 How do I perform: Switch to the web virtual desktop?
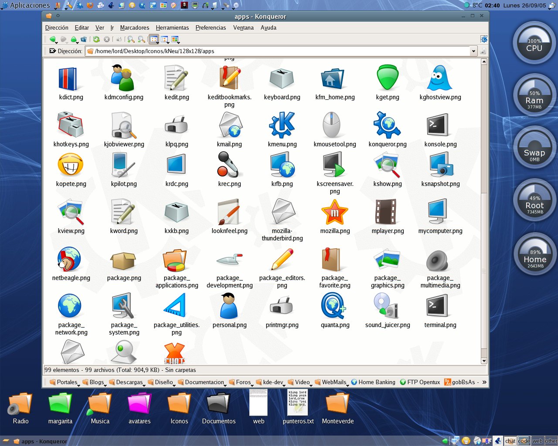tap(538, 441)
